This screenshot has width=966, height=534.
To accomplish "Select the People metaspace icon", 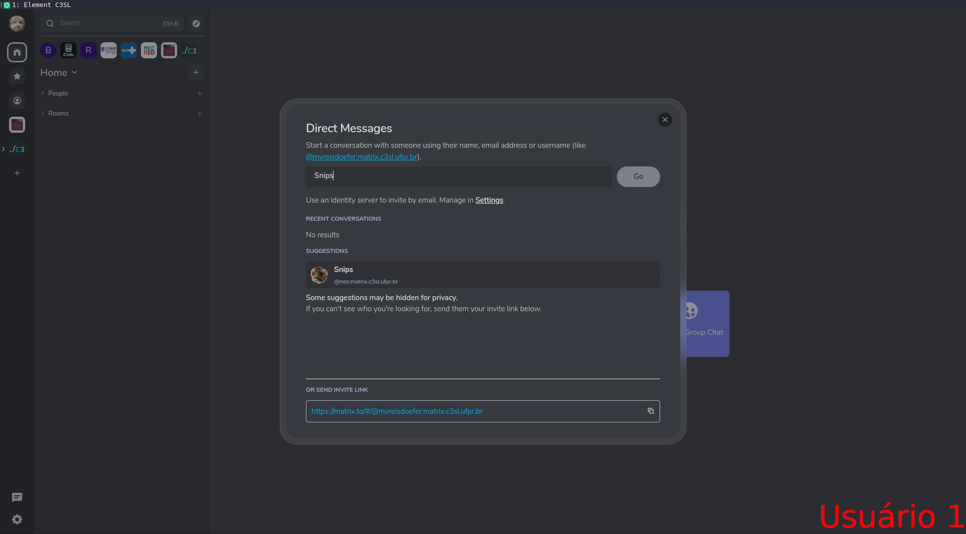I will (17, 101).
